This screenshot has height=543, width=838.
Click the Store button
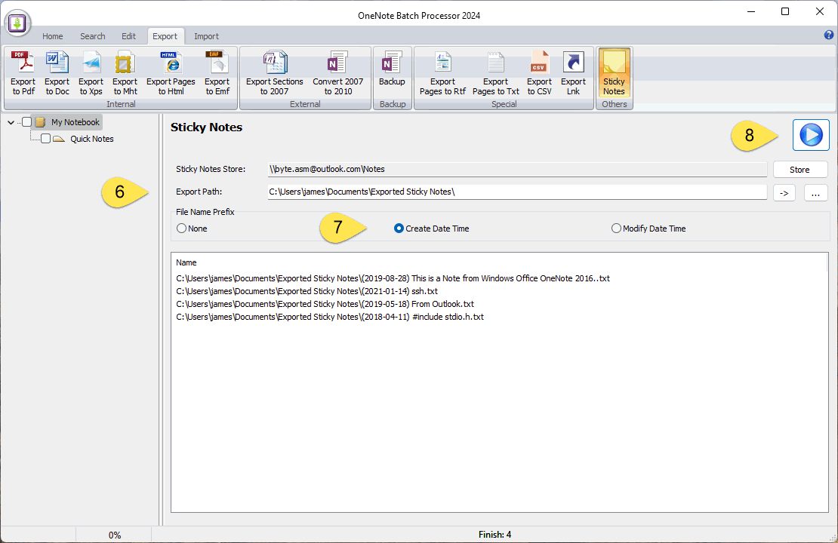[799, 170]
